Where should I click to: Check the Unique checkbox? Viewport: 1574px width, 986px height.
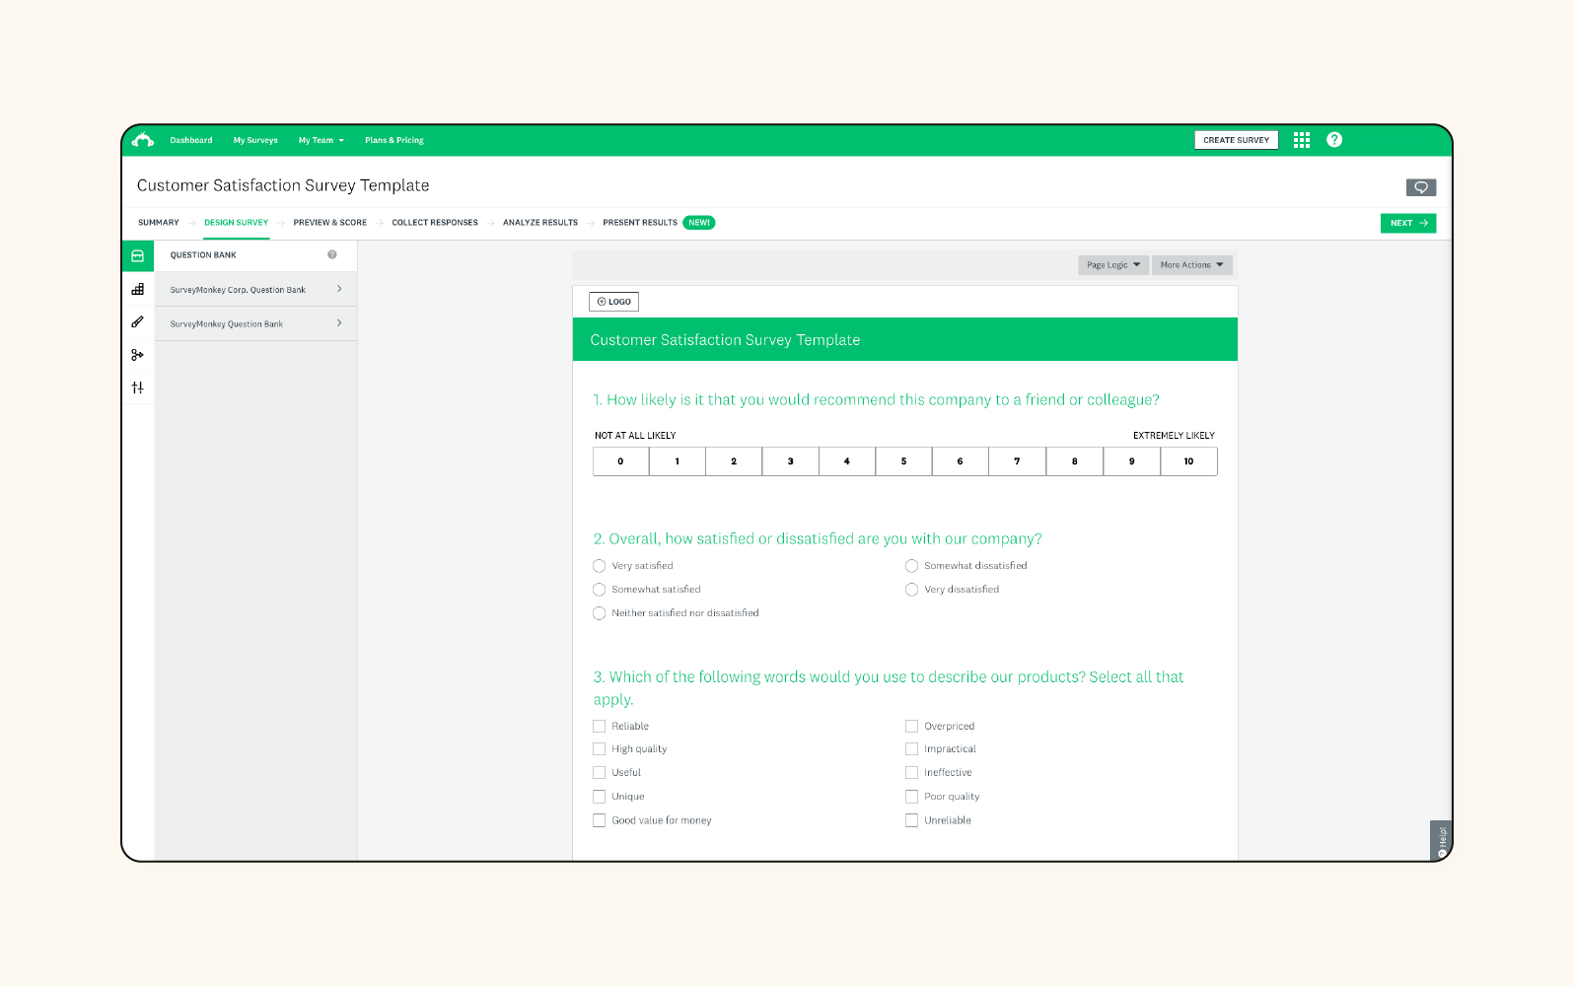[599, 797]
